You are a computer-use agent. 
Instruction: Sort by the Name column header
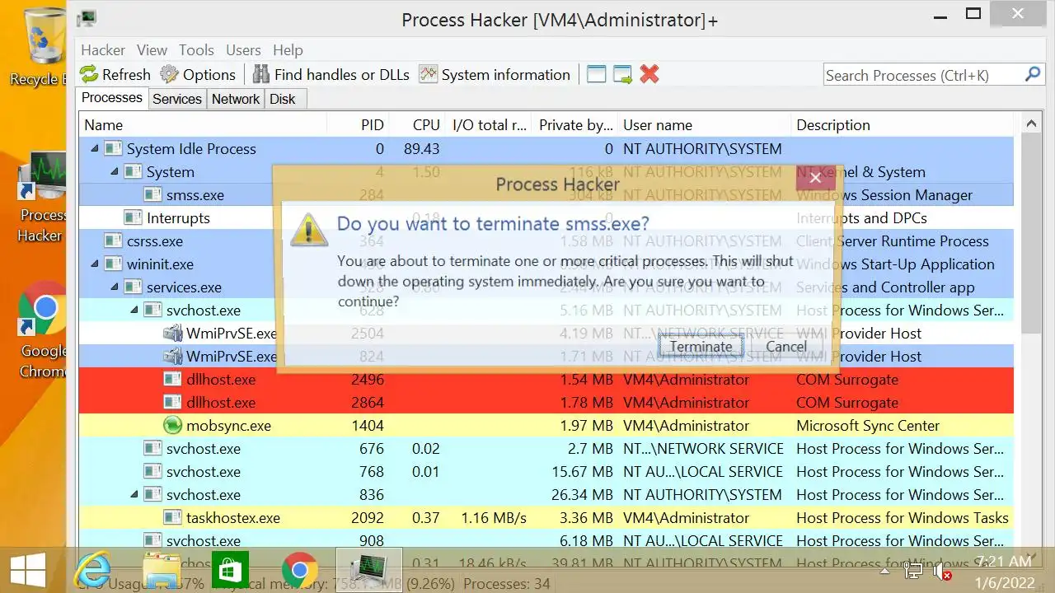(x=203, y=125)
